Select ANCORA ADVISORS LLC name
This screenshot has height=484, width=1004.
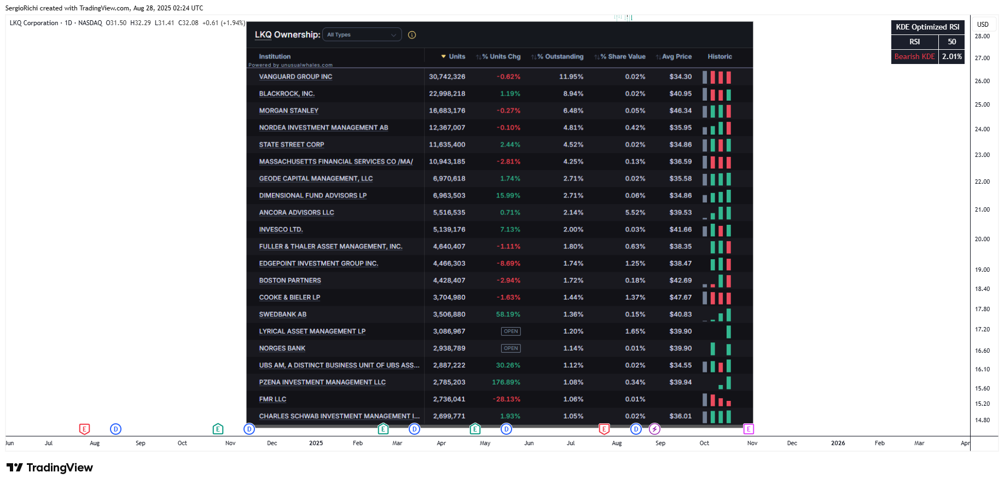(x=297, y=212)
